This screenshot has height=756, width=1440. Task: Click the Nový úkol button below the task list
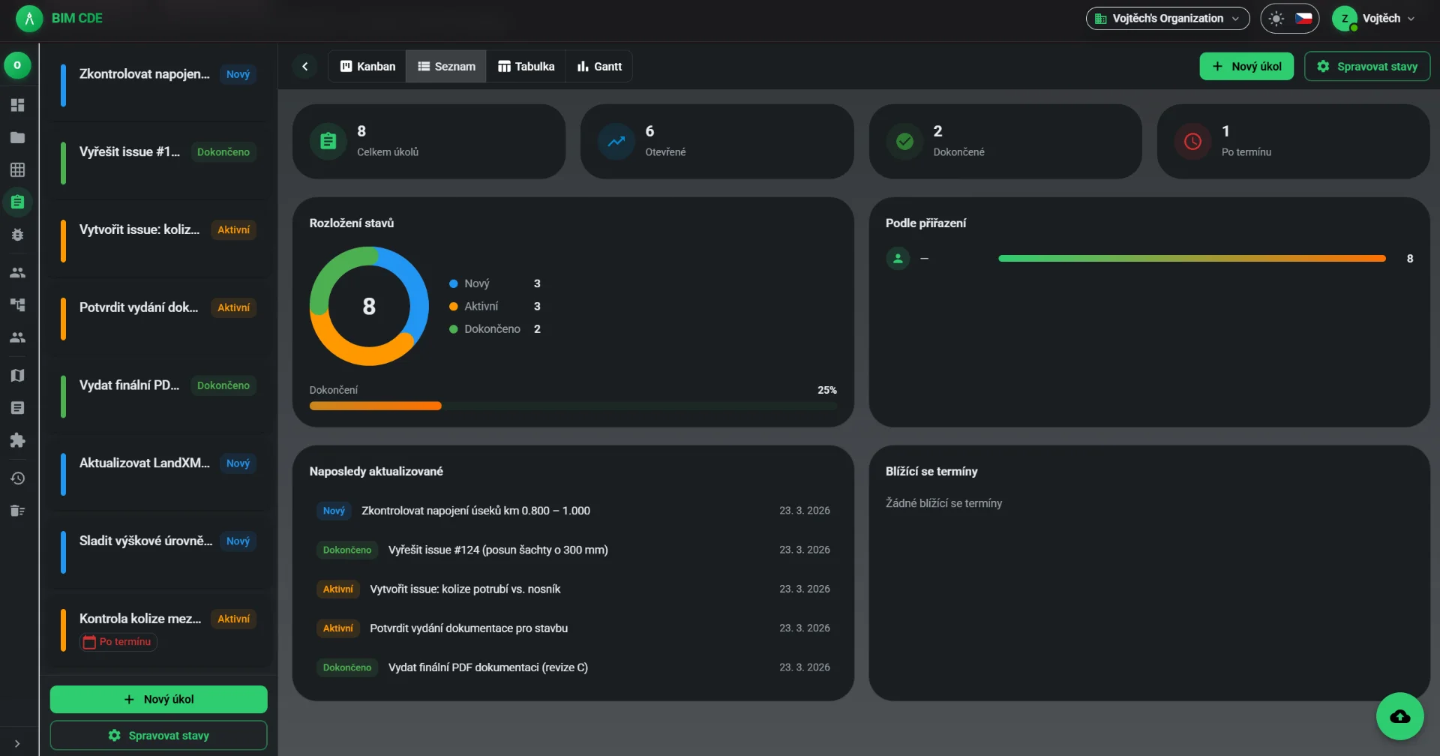tap(159, 699)
